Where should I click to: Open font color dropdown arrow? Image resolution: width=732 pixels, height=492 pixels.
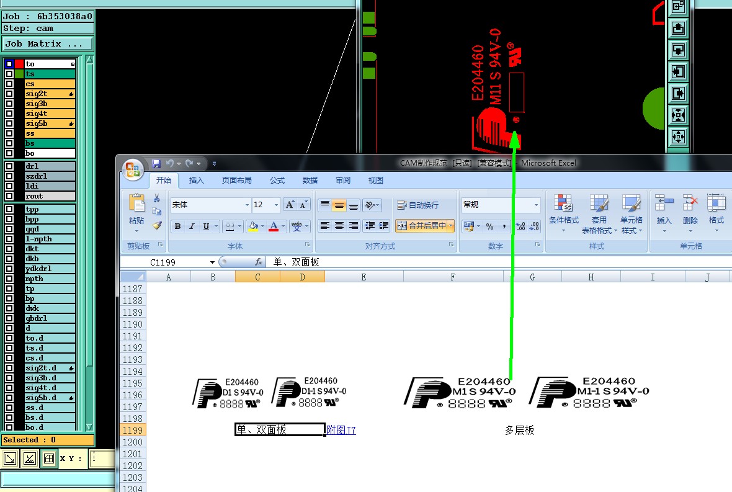click(x=283, y=226)
